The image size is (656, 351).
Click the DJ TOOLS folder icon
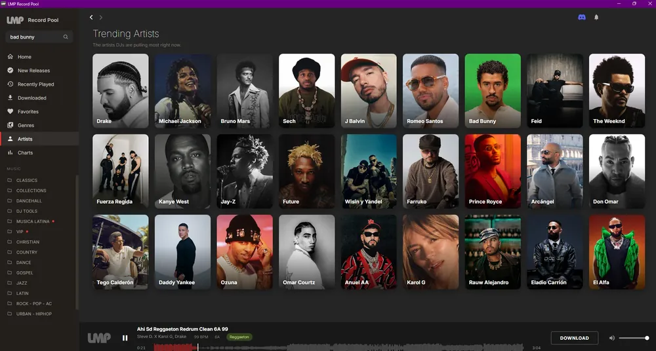click(9, 211)
